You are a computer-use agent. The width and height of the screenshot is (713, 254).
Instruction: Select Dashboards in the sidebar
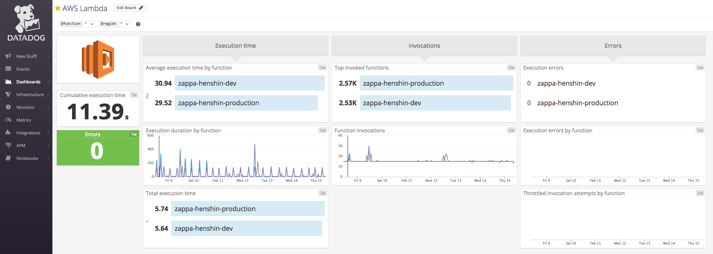click(28, 82)
